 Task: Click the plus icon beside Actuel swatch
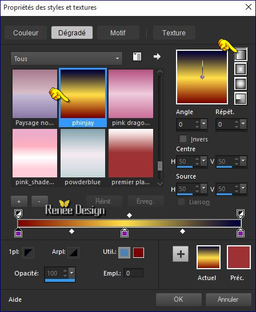click(x=181, y=254)
